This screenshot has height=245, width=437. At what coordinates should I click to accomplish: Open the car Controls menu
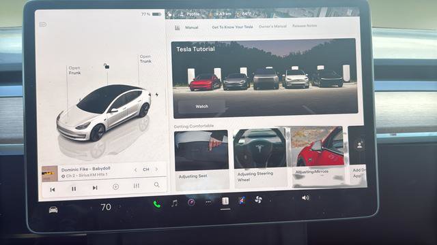(x=53, y=210)
